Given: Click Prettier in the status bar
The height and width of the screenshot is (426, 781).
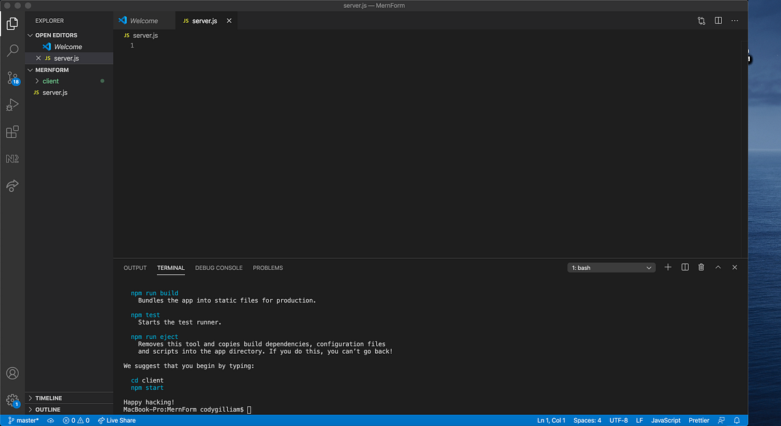Looking at the screenshot, I should coord(699,421).
